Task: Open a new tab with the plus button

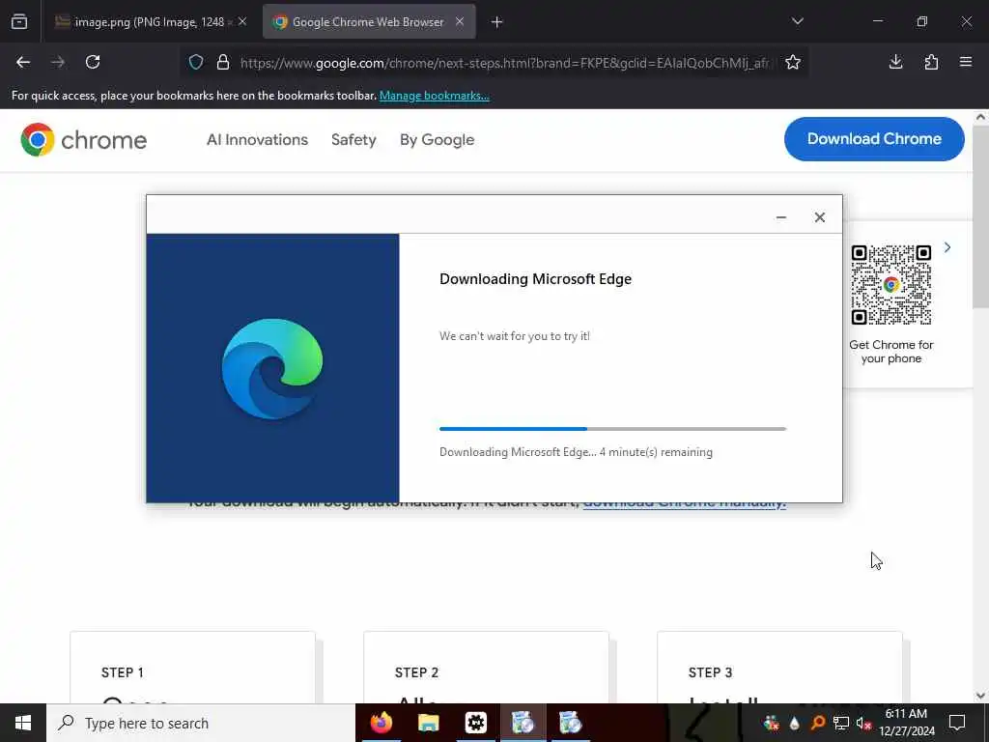Action: [x=497, y=22]
